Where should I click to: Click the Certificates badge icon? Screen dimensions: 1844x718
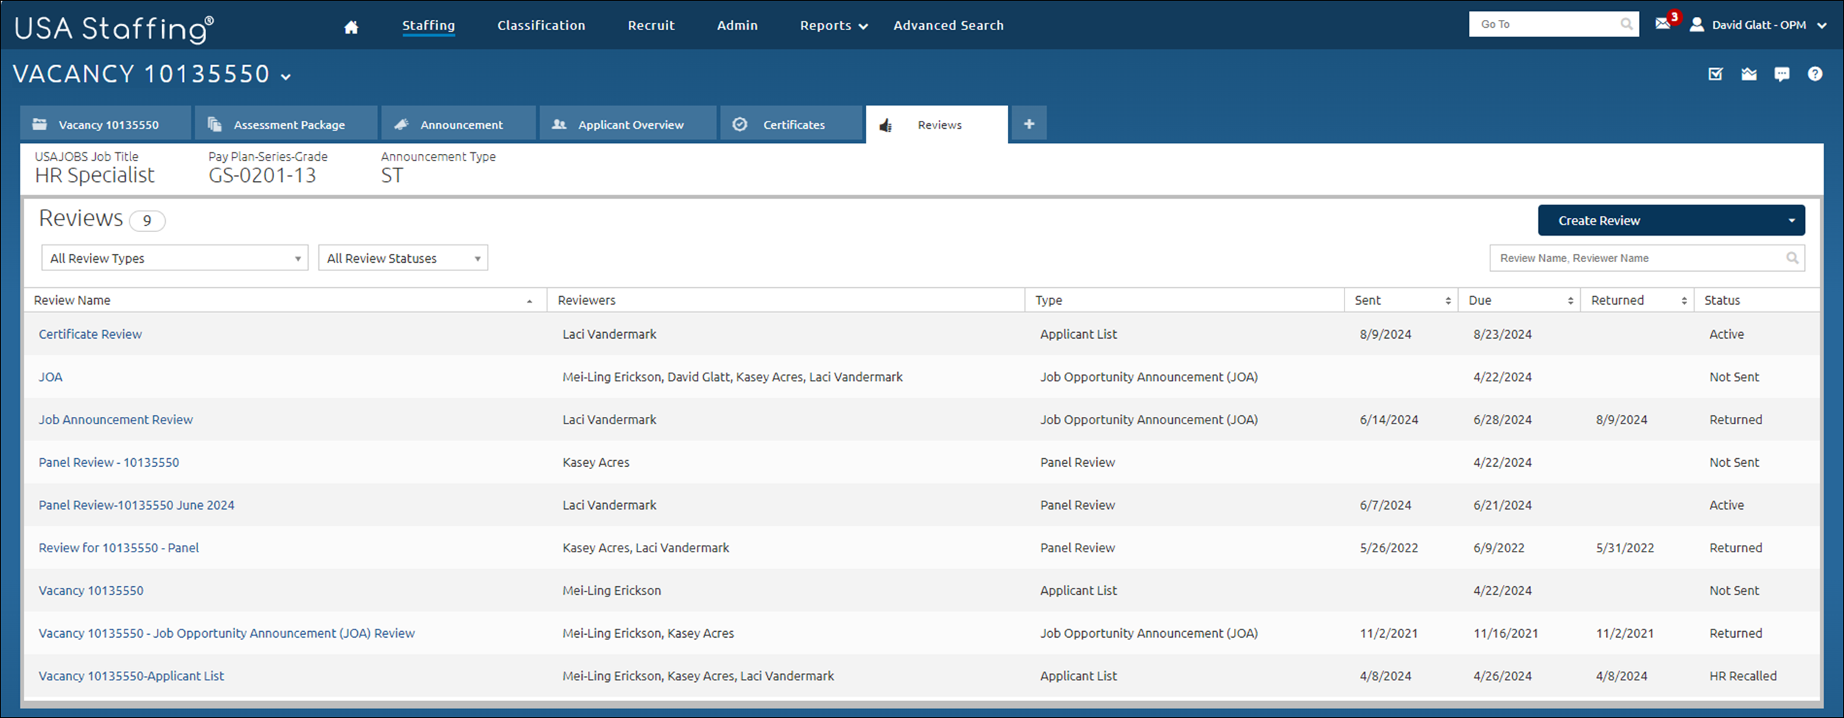pyautogui.click(x=740, y=124)
